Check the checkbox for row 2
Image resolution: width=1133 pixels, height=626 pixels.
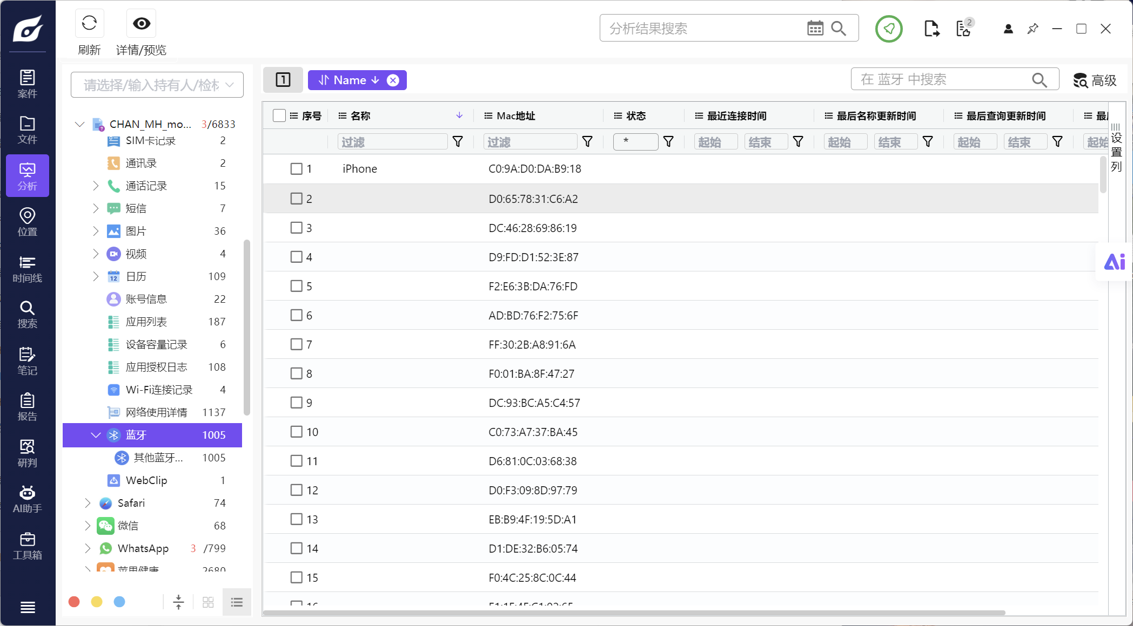296,199
